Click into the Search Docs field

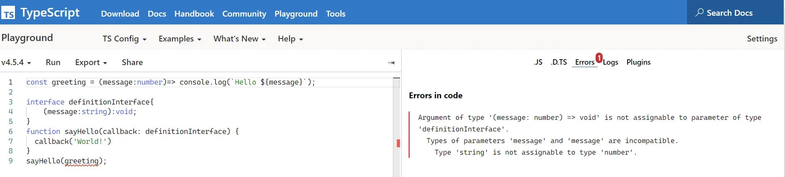(735, 13)
